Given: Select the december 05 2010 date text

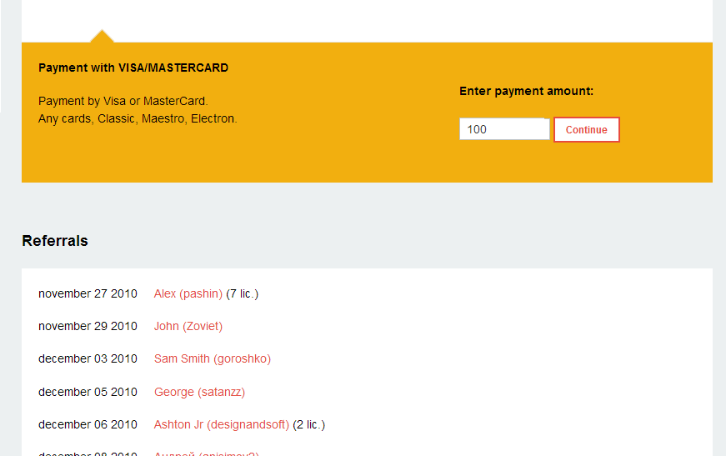Looking at the screenshot, I should [x=88, y=392].
